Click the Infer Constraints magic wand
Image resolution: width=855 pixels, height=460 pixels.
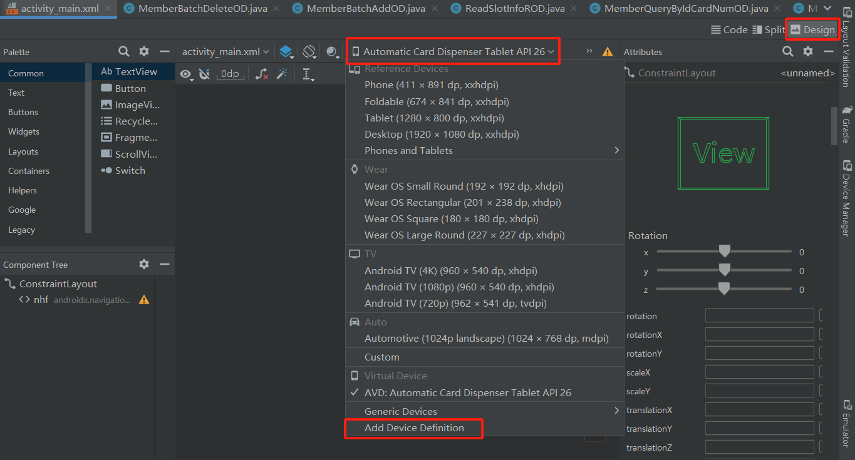tap(282, 74)
